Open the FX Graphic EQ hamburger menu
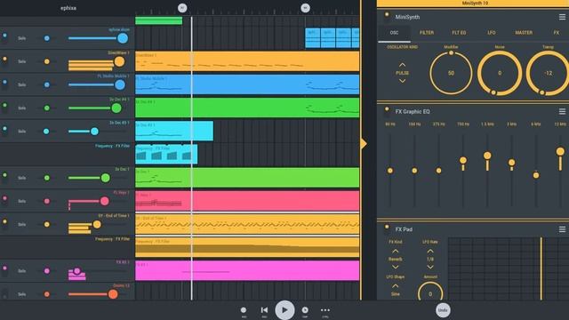This screenshot has width=569, height=320. click(562, 111)
